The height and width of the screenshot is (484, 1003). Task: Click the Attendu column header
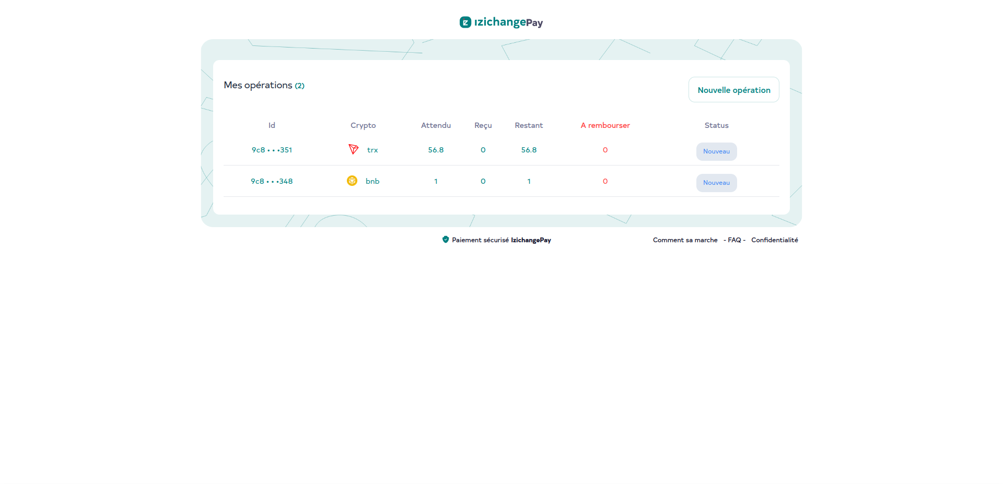tap(436, 125)
